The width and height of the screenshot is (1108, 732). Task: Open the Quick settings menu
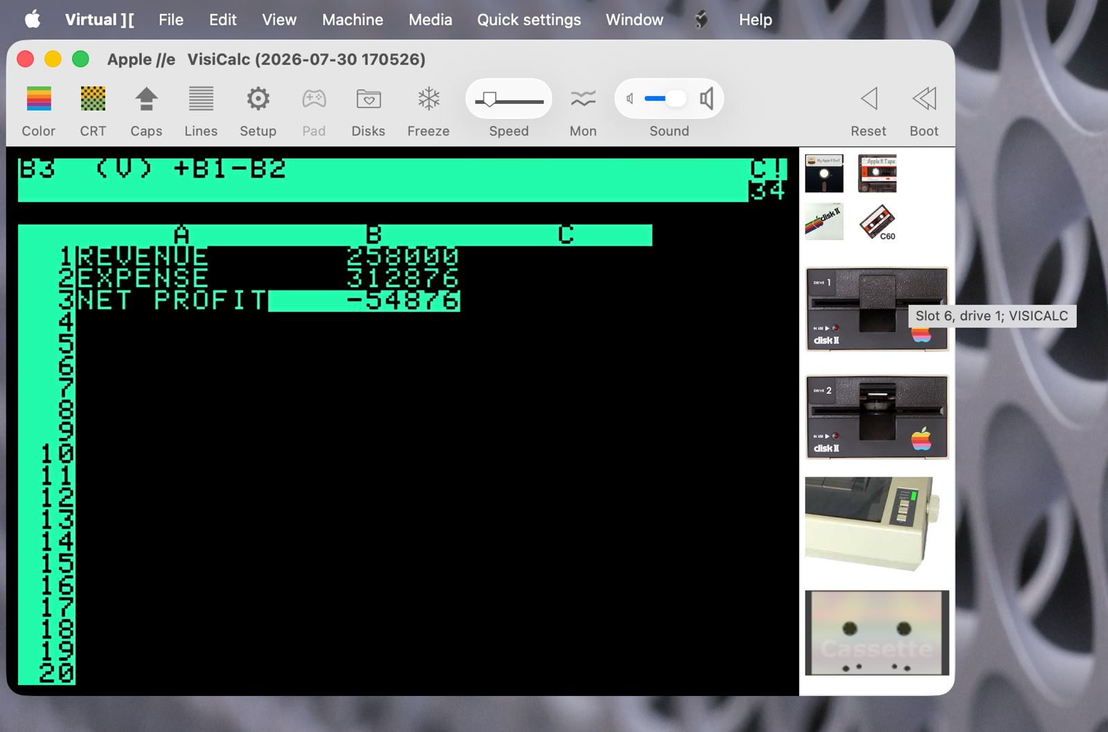529,19
